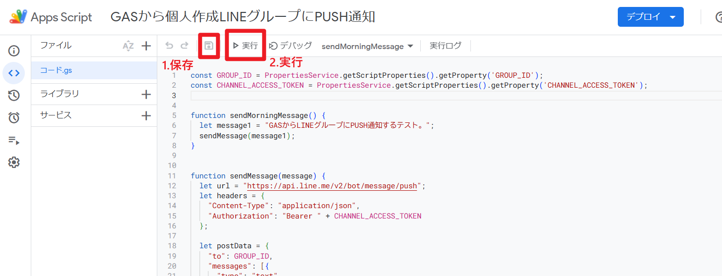
Task: Run the selected function with 実行
Action: [245, 46]
